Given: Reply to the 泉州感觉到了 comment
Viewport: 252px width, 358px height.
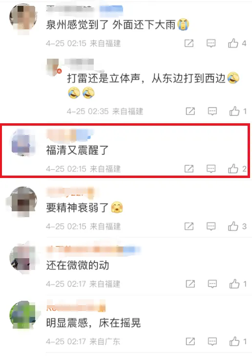Looking at the screenshot, I should point(211,43).
